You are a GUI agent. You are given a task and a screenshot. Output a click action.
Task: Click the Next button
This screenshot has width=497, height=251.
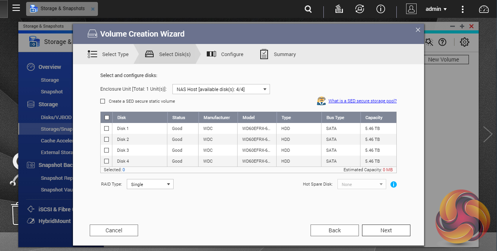386,230
